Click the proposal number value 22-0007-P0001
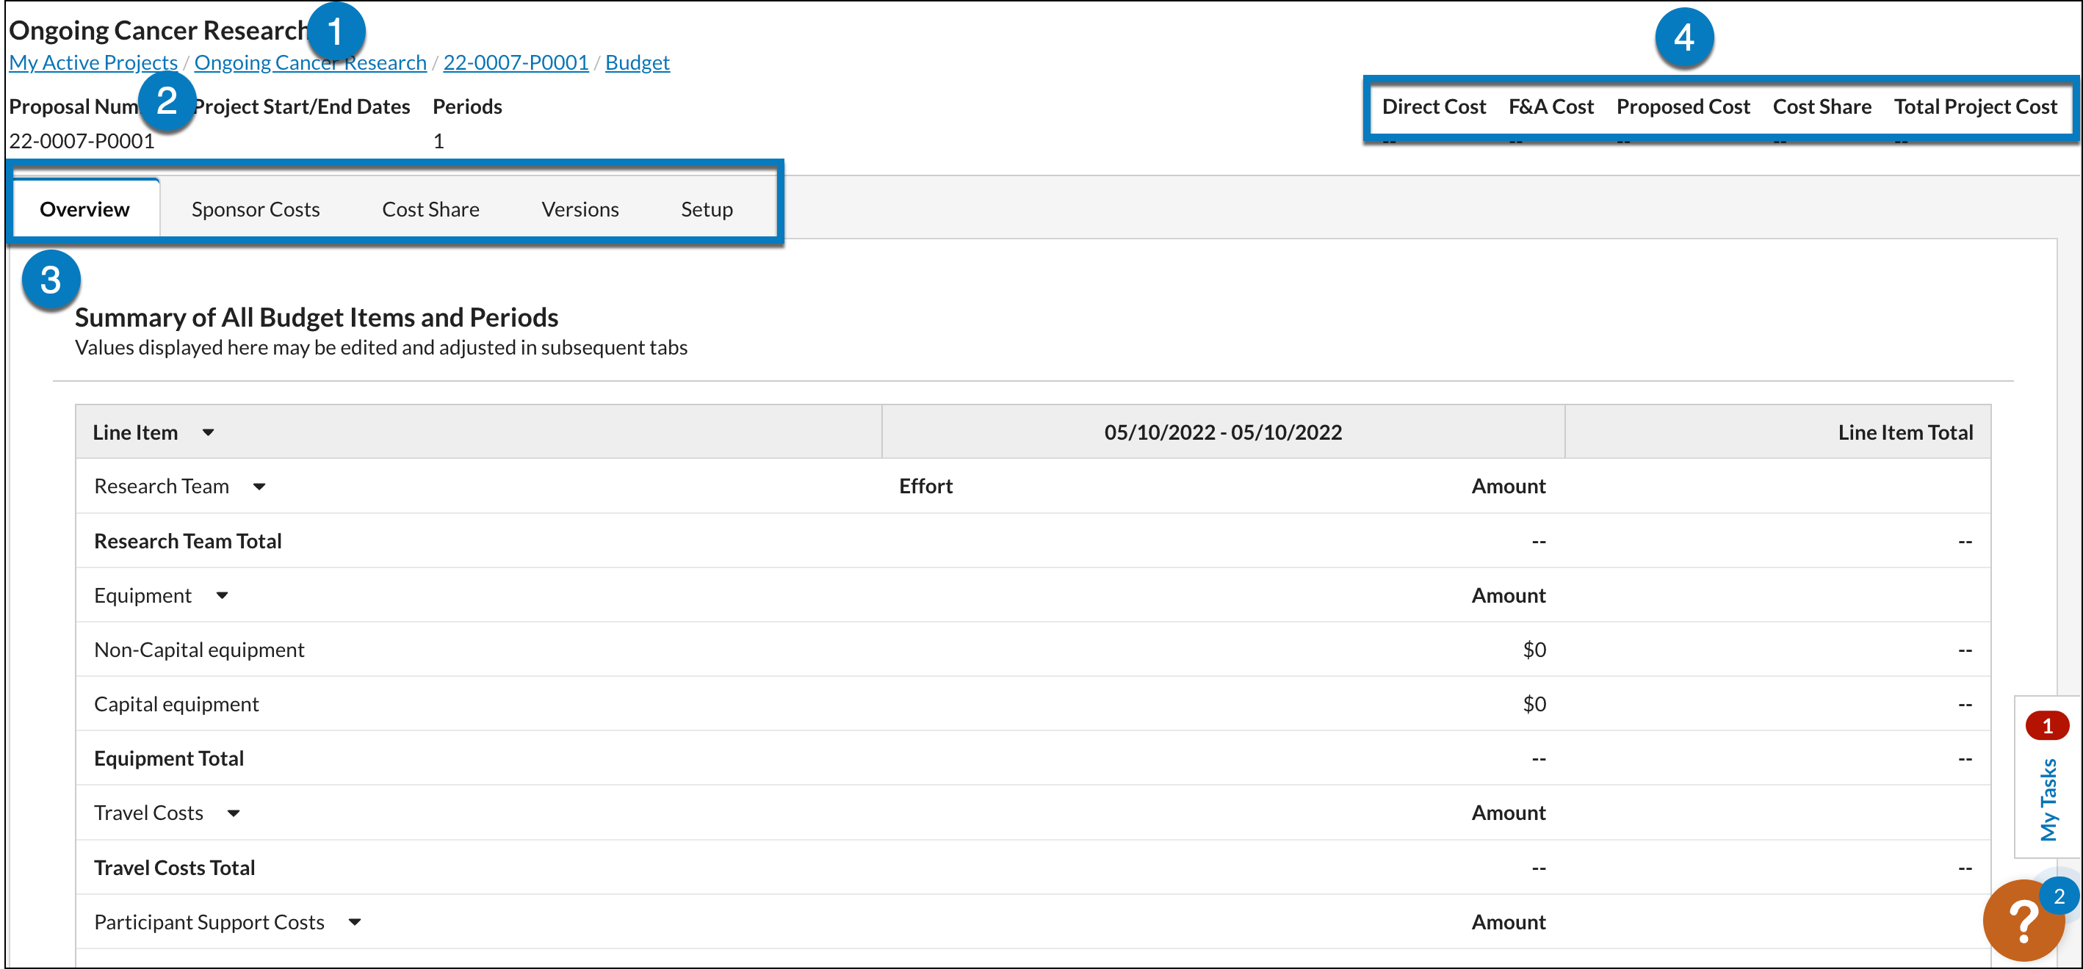Screen dimensions: 2083x969 [82, 141]
